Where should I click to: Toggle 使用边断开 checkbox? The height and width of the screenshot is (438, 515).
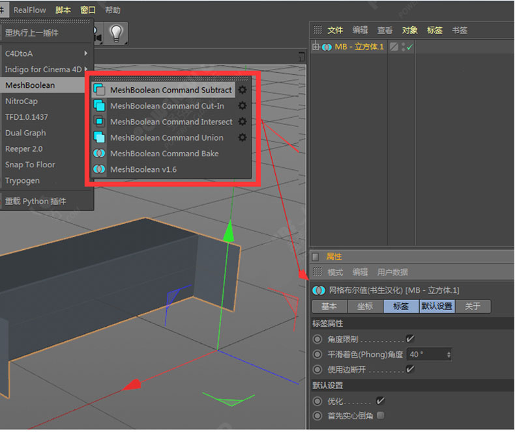pyautogui.click(x=410, y=369)
